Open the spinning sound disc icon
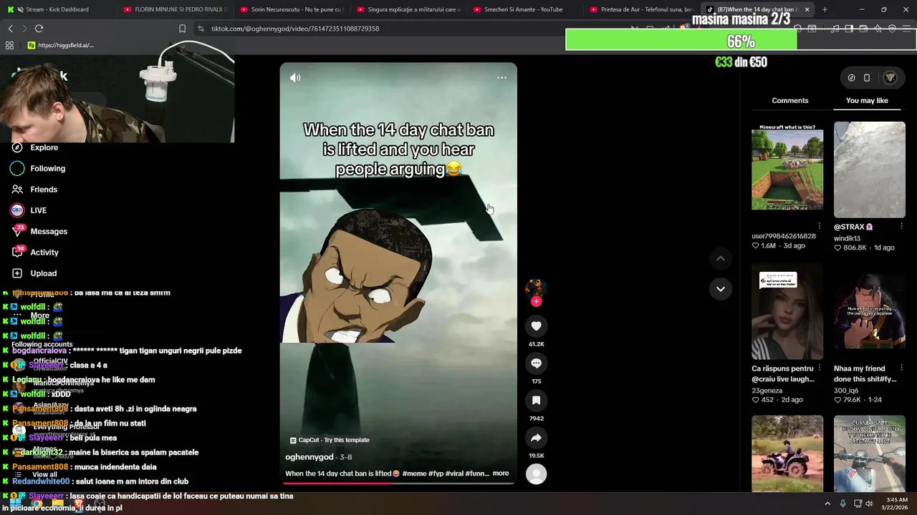Screen dimensions: 917x515 (x=536, y=474)
